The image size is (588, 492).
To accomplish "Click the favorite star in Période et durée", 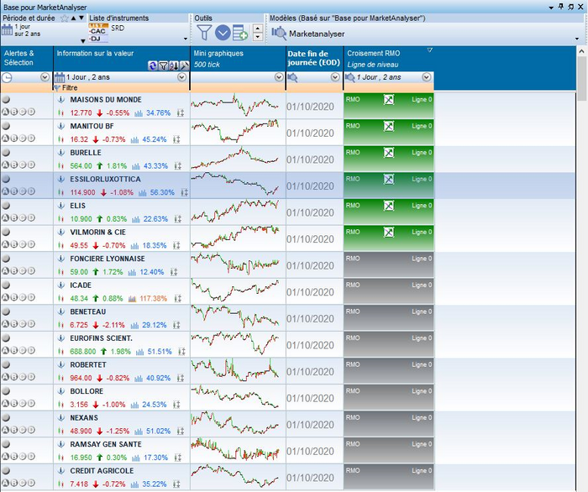I will click(x=65, y=18).
